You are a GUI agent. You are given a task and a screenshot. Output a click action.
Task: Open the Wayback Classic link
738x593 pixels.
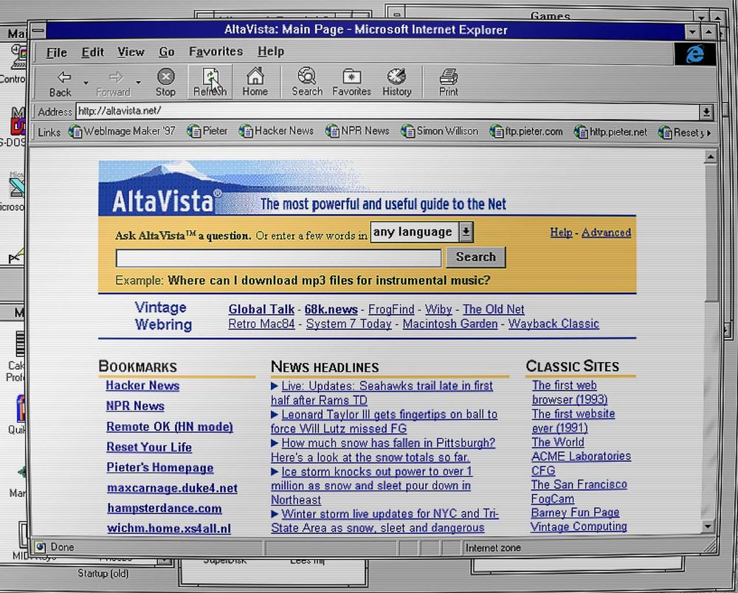click(x=553, y=324)
